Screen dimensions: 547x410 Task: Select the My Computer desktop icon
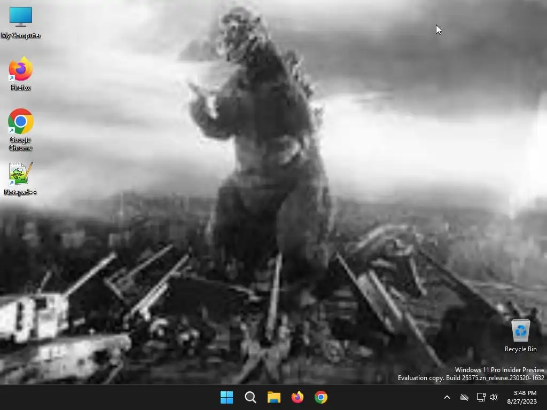coord(21,22)
